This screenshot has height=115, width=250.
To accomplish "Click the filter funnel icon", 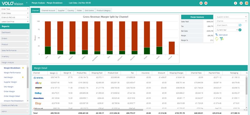I will pyautogui.click(x=222, y=39).
